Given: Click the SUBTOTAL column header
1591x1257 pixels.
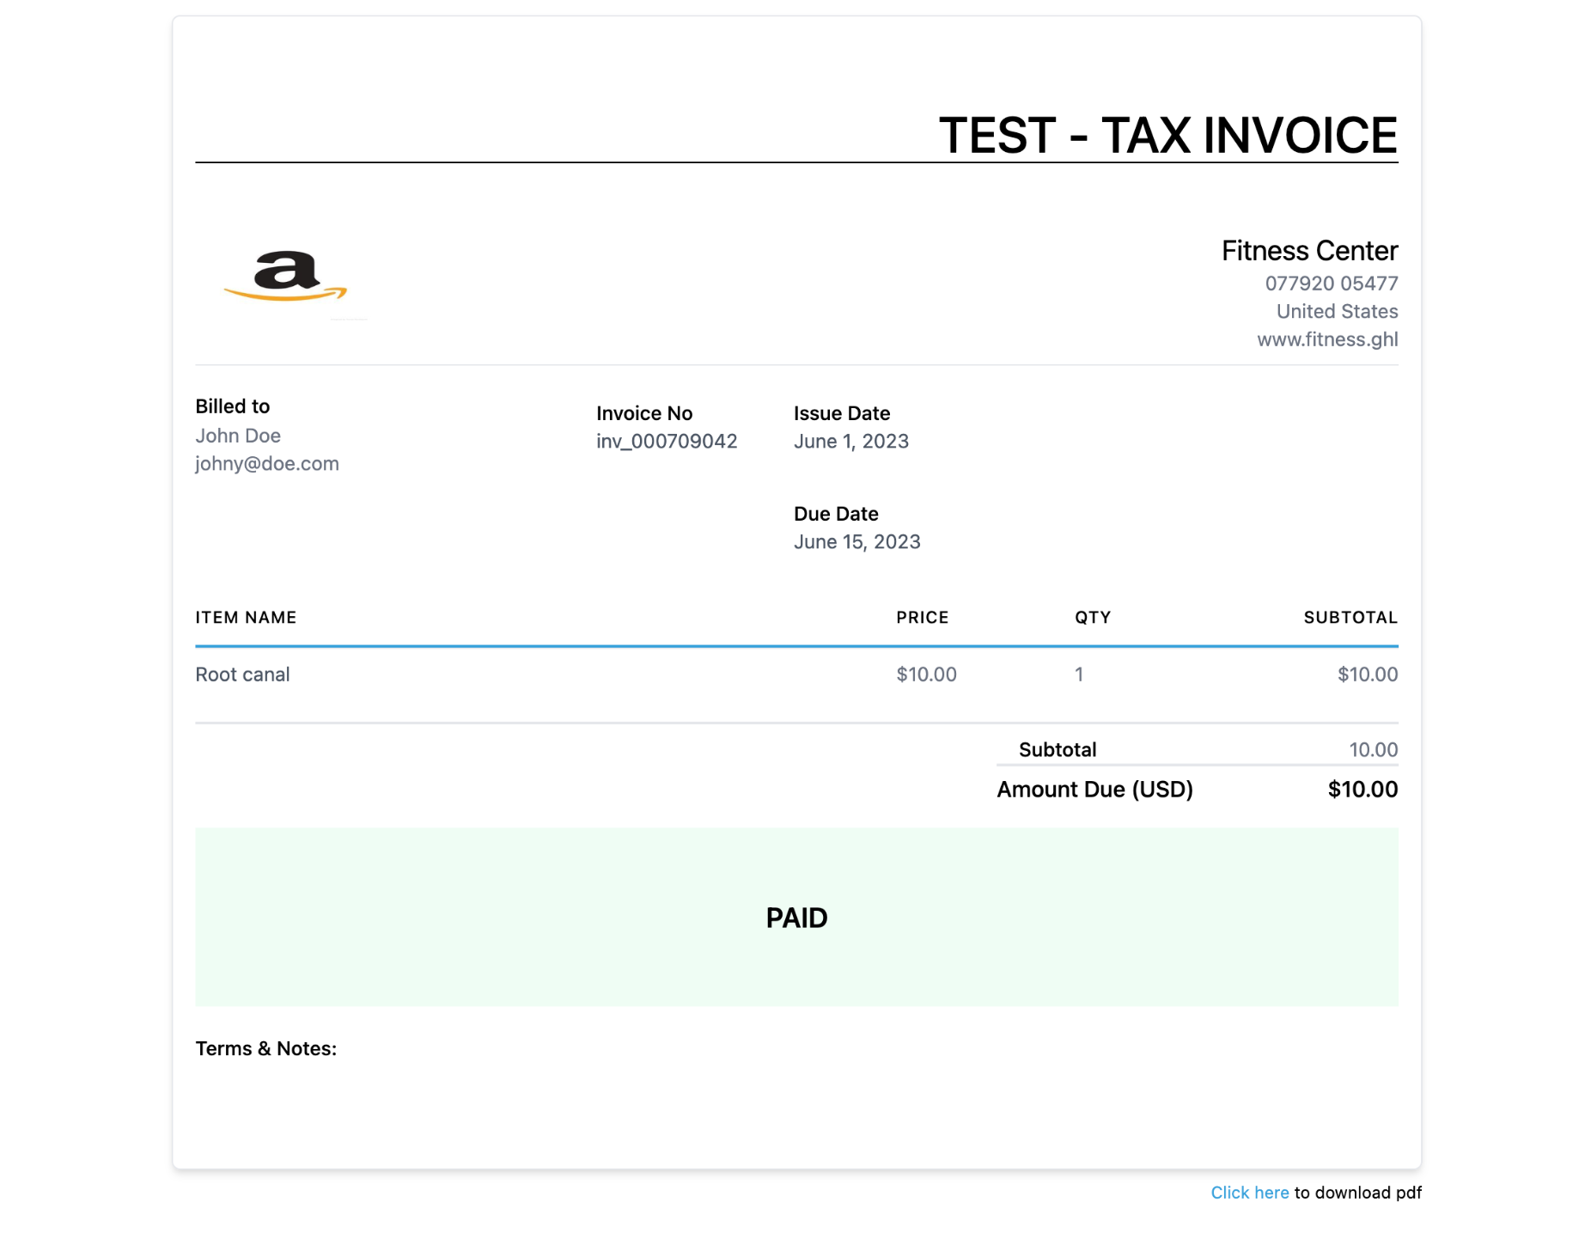Looking at the screenshot, I should [1350, 618].
